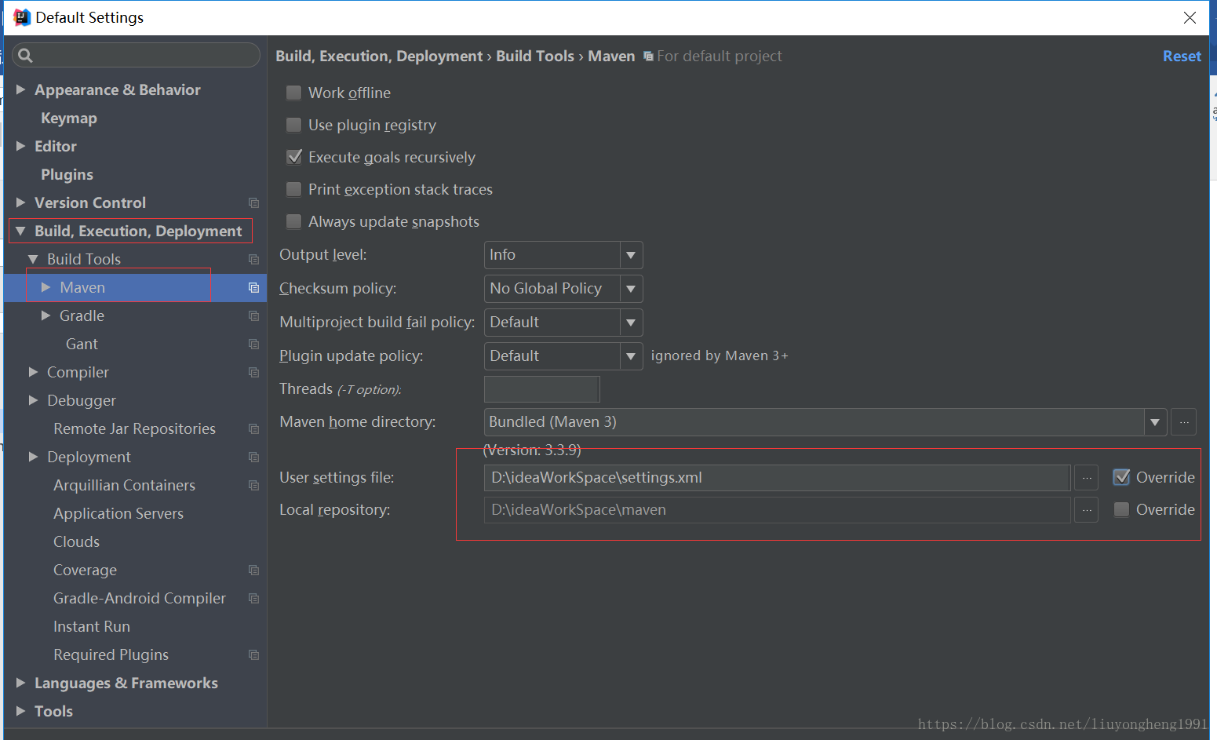Click the User settings file path field
The width and height of the screenshot is (1217, 740).
778,478
